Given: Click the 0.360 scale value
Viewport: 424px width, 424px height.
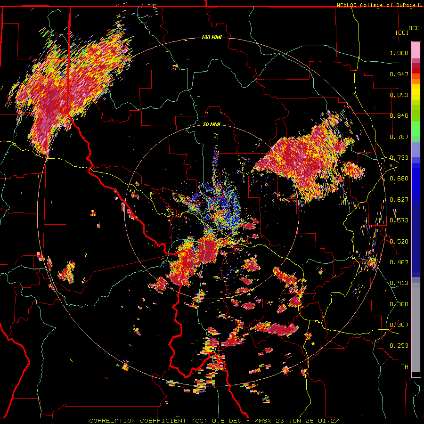Looking at the screenshot, I should point(399,304).
